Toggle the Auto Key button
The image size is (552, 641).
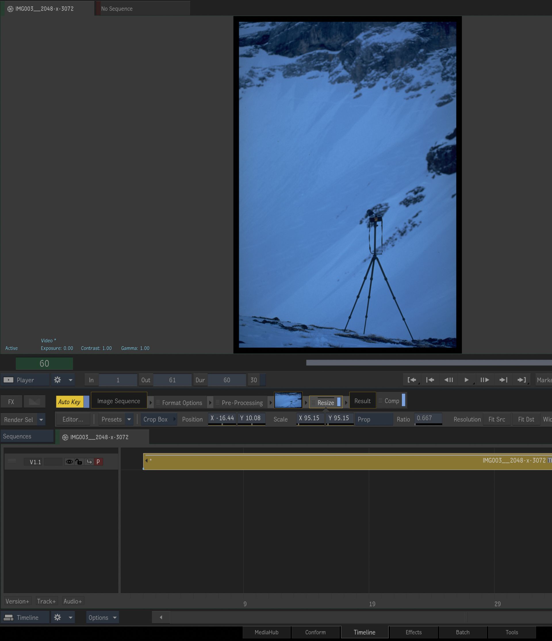tap(69, 402)
